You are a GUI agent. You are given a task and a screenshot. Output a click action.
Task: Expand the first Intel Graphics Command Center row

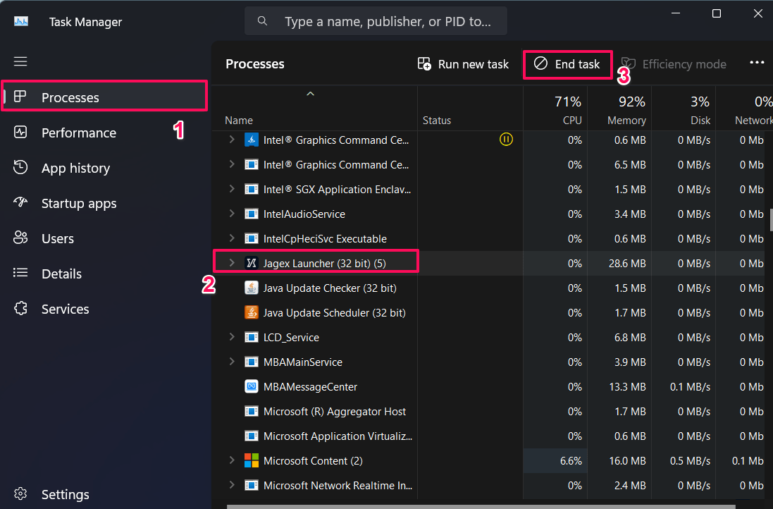[232, 140]
